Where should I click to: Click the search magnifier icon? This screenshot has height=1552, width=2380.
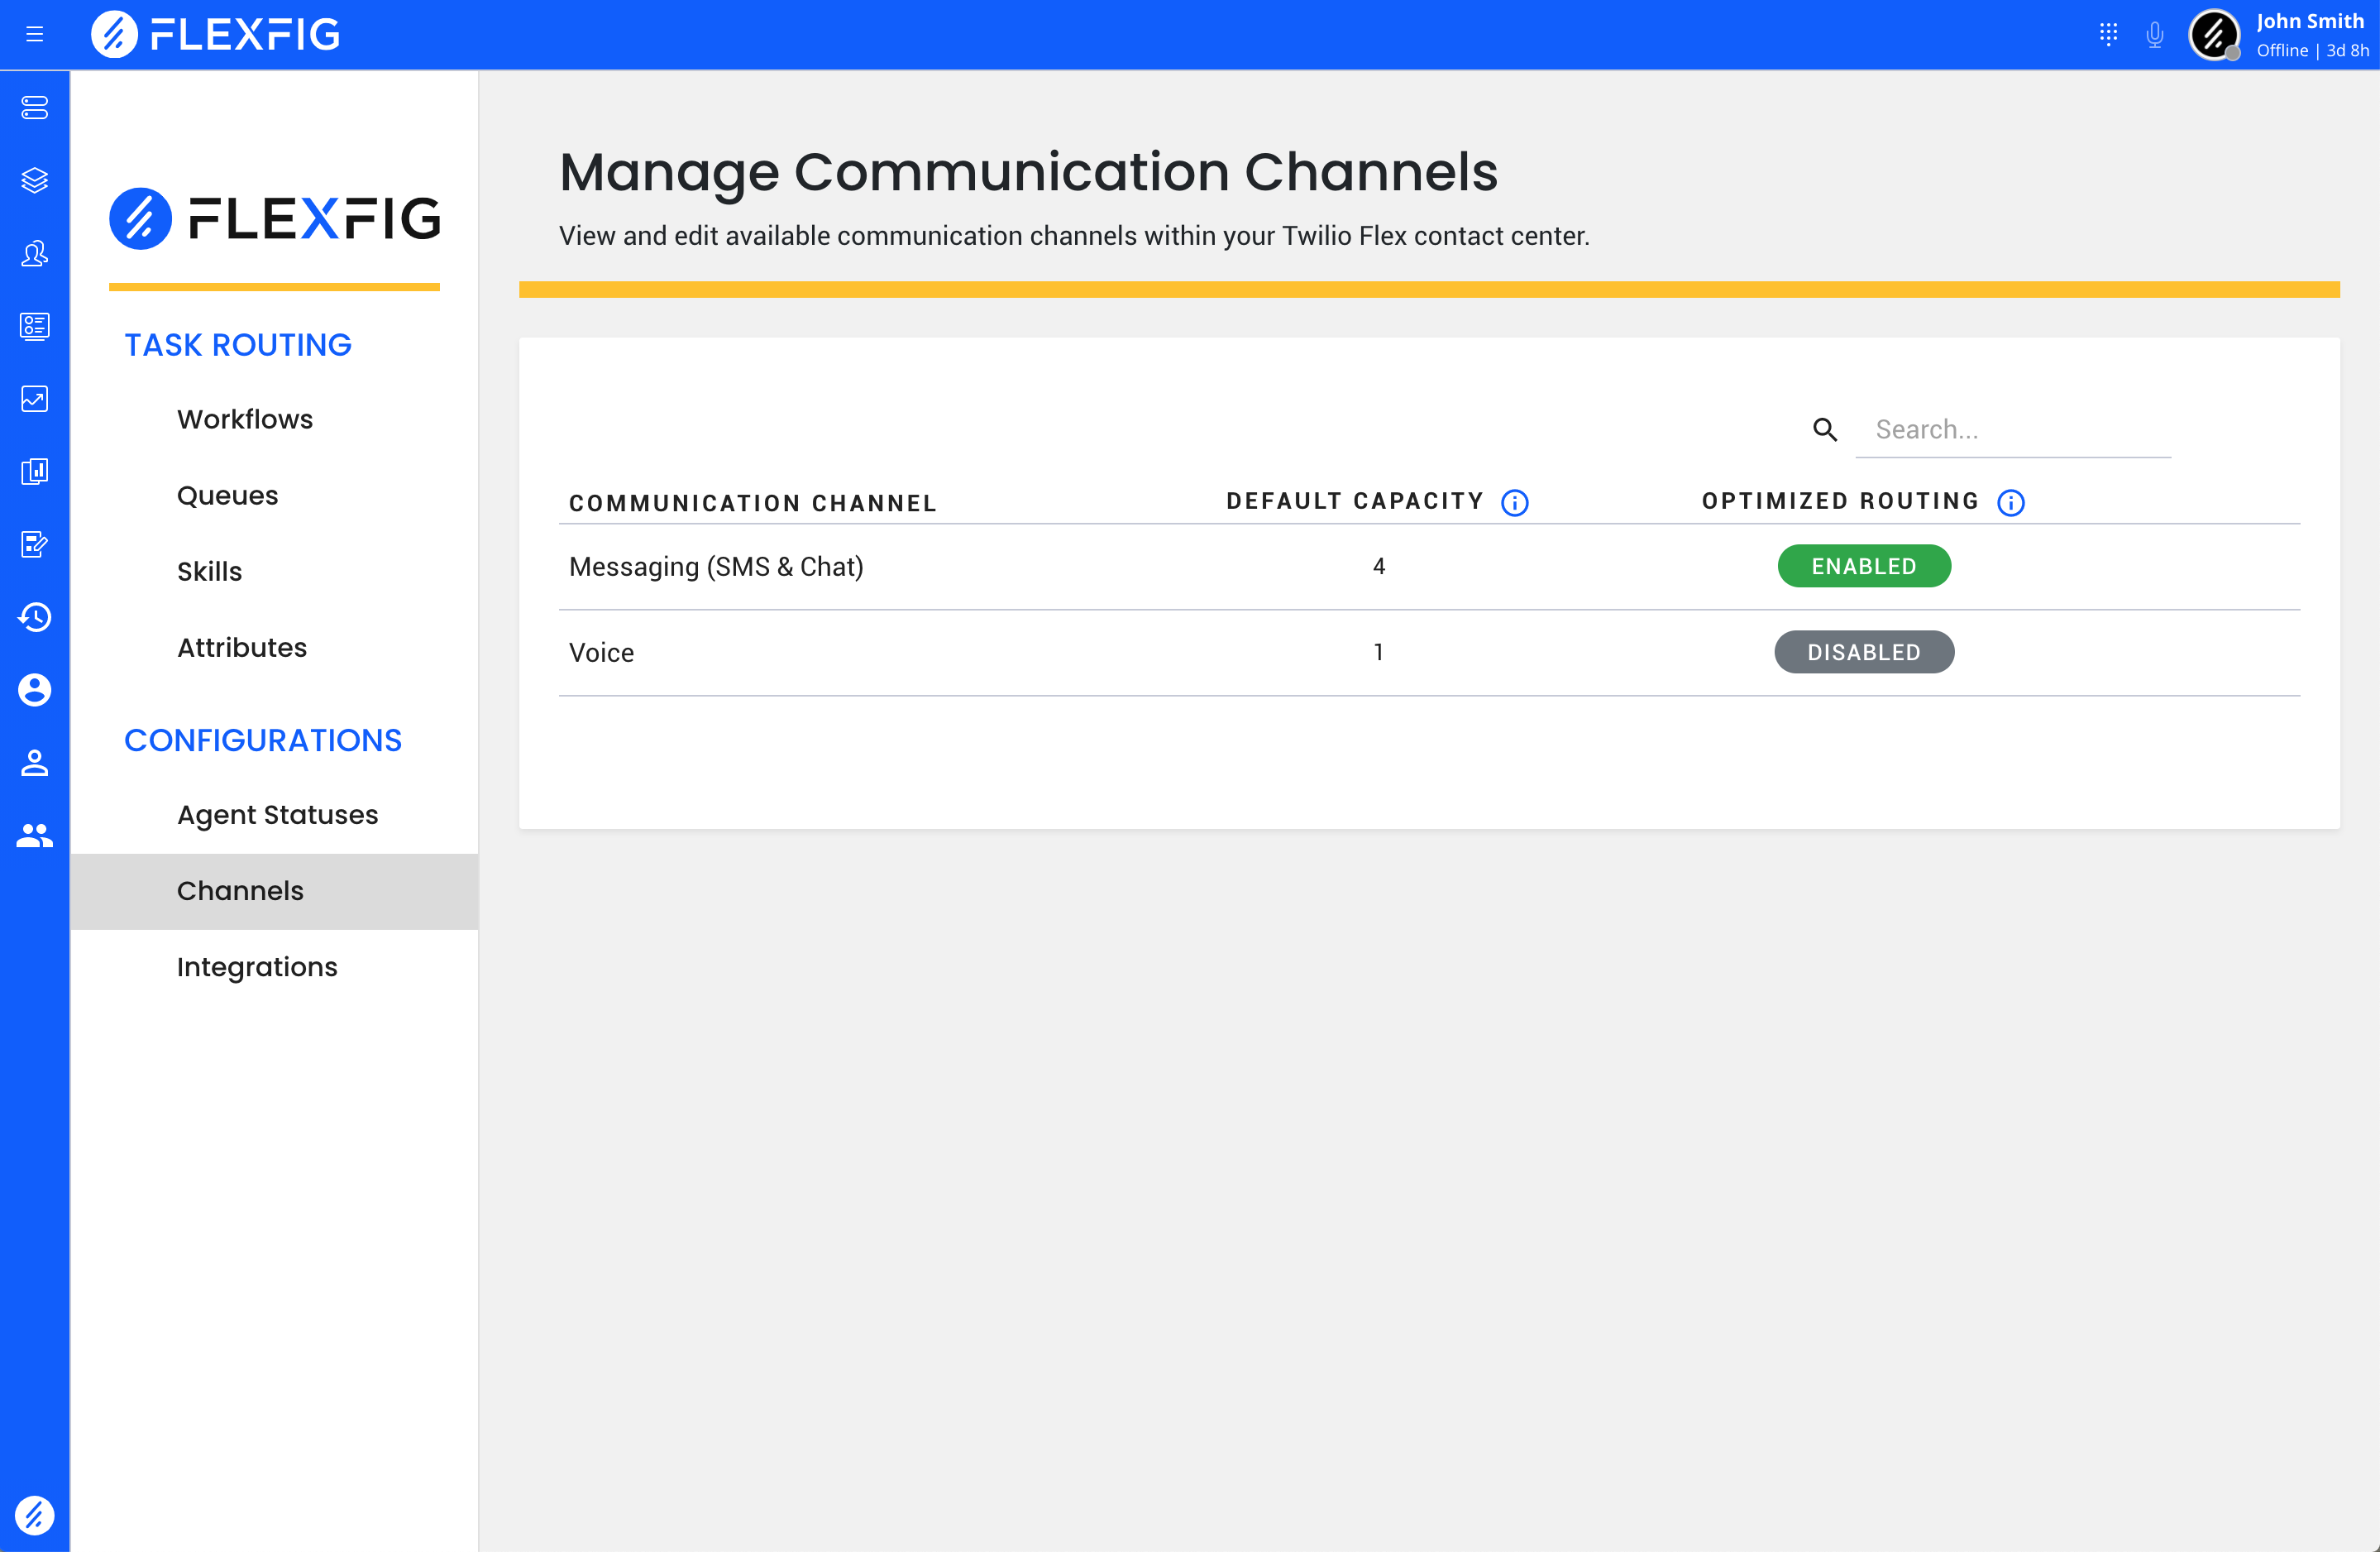(x=1825, y=430)
